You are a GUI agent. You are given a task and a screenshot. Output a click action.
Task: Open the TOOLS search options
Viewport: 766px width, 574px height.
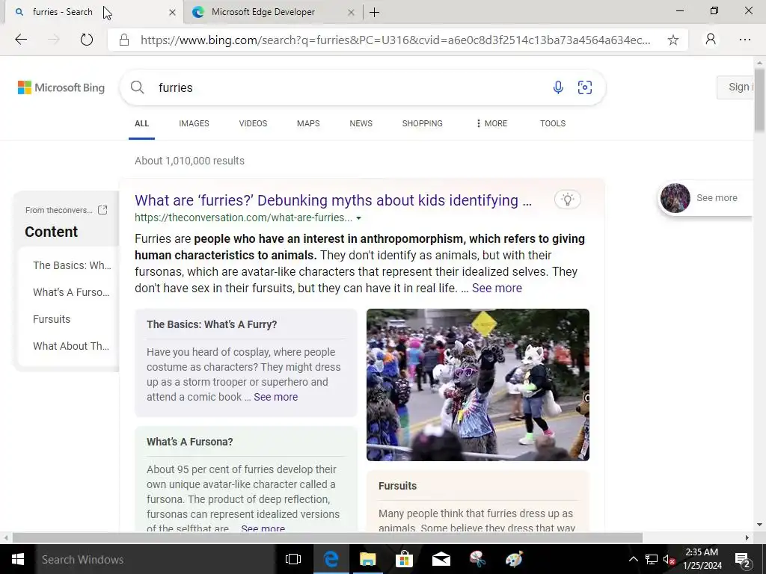(x=553, y=123)
